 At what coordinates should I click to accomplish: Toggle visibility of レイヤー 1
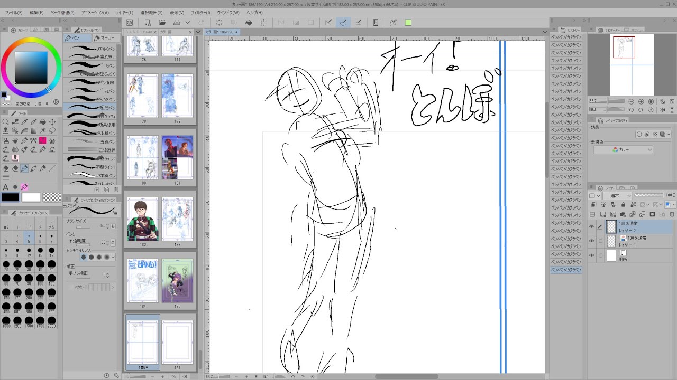591,241
